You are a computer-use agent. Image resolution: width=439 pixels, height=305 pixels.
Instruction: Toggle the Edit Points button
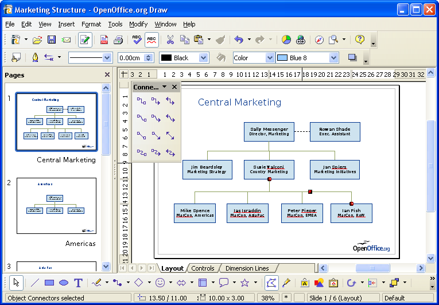pyautogui.click(x=271, y=283)
